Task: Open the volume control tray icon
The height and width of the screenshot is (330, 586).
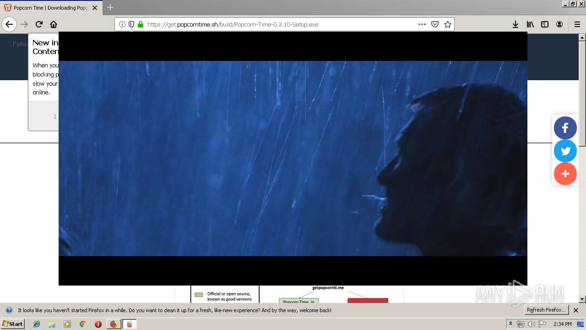Action: 531,324
